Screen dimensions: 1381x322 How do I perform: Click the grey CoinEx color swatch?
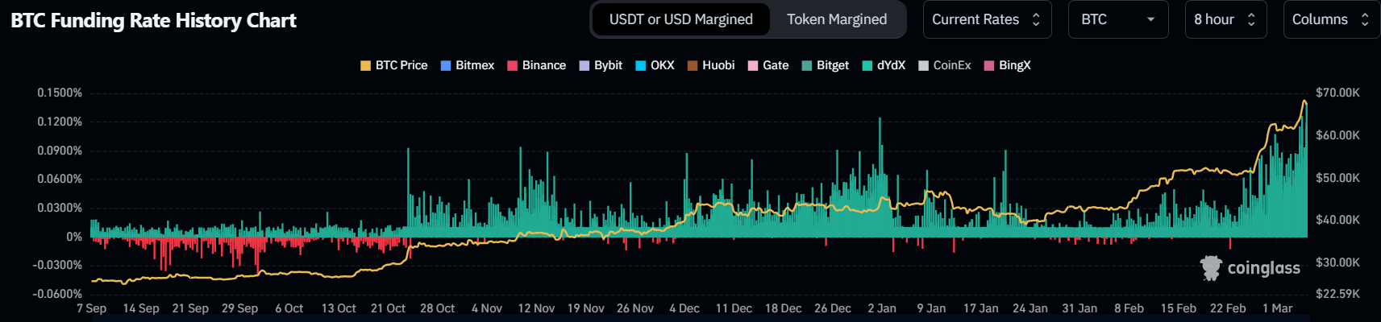tap(924, 65)
